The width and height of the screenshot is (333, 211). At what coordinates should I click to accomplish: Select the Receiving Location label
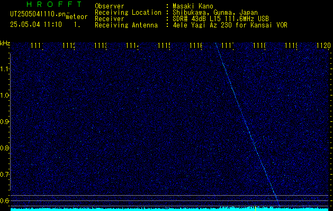[128, 13]
